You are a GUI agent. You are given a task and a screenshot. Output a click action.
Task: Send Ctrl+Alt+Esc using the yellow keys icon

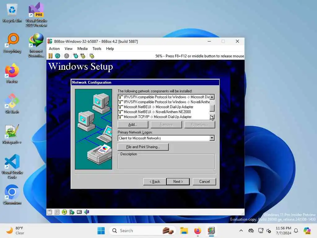(83, 56)
